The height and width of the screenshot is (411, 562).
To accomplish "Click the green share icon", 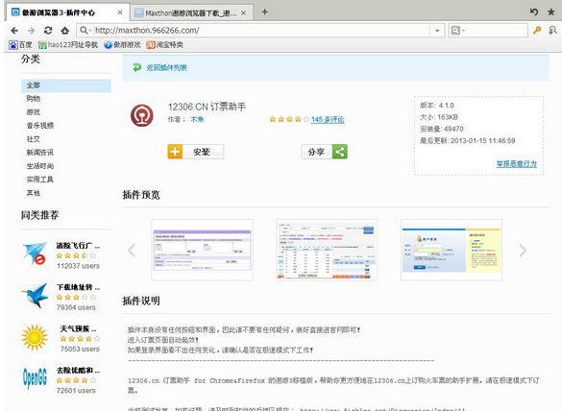I will tap(340, 152).
